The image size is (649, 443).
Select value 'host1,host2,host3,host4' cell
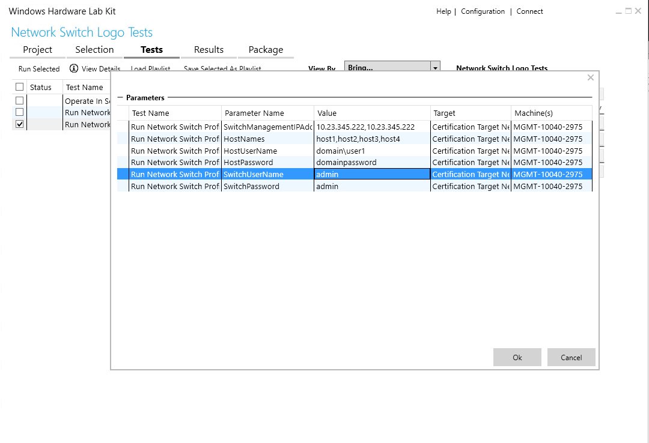click(372, 139)
